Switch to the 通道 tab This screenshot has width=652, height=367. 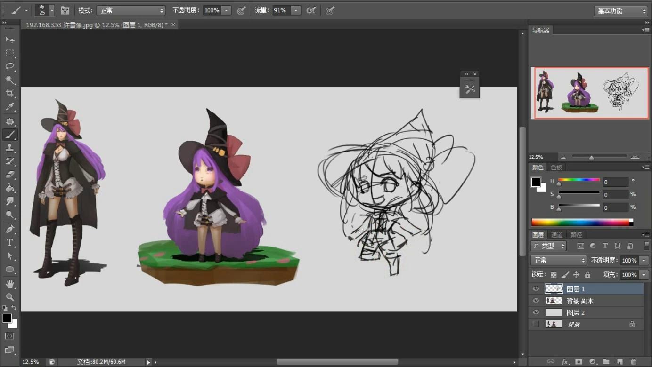tap(557, 235)
